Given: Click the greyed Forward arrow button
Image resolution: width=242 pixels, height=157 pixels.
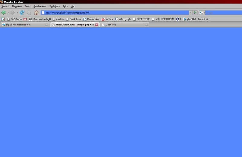Looking at the screenshot, I should (13, 13).
